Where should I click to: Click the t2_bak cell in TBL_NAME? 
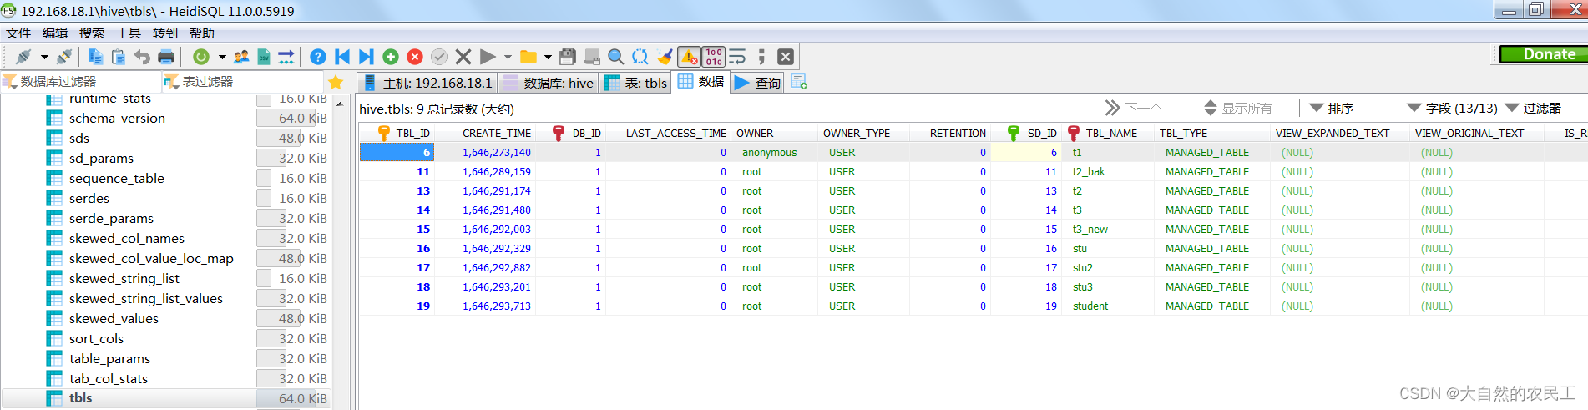[x=1110, y=172]
